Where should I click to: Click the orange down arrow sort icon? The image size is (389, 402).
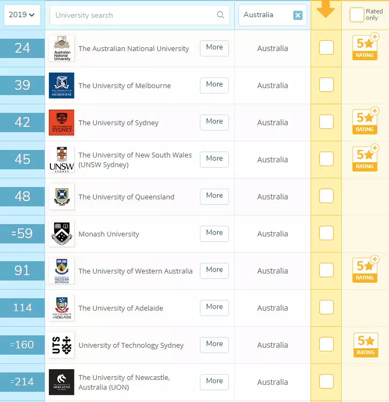pyautogui.click(x=326, y=10)
